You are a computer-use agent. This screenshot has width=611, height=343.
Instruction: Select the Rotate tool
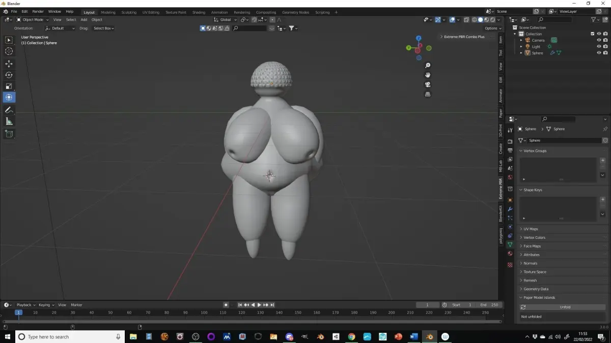(9, 75)
